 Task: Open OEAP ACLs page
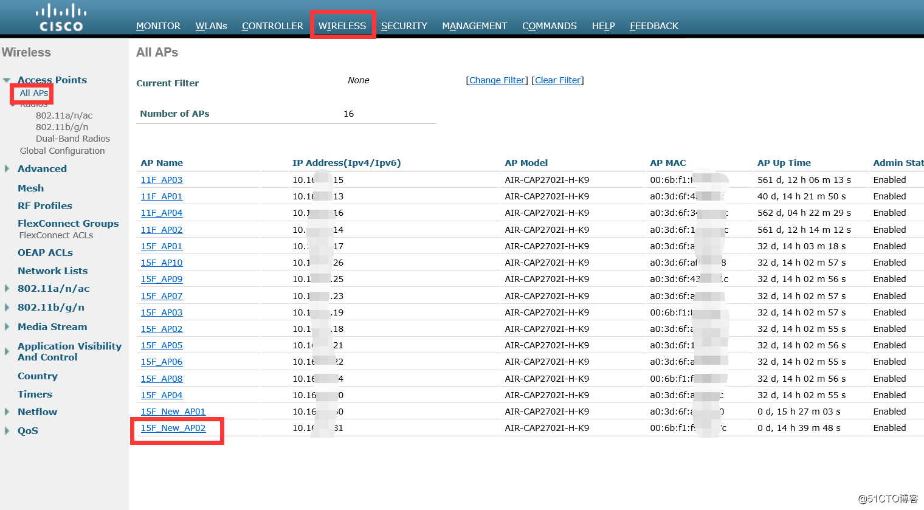pos(45,253)
